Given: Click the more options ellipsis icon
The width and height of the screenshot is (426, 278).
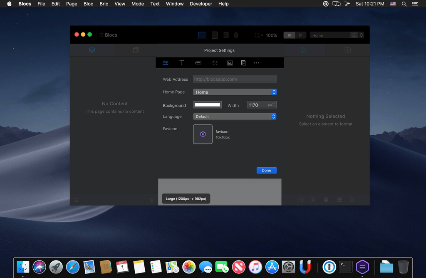Looking at the screenshot, I should pos(256,63).
